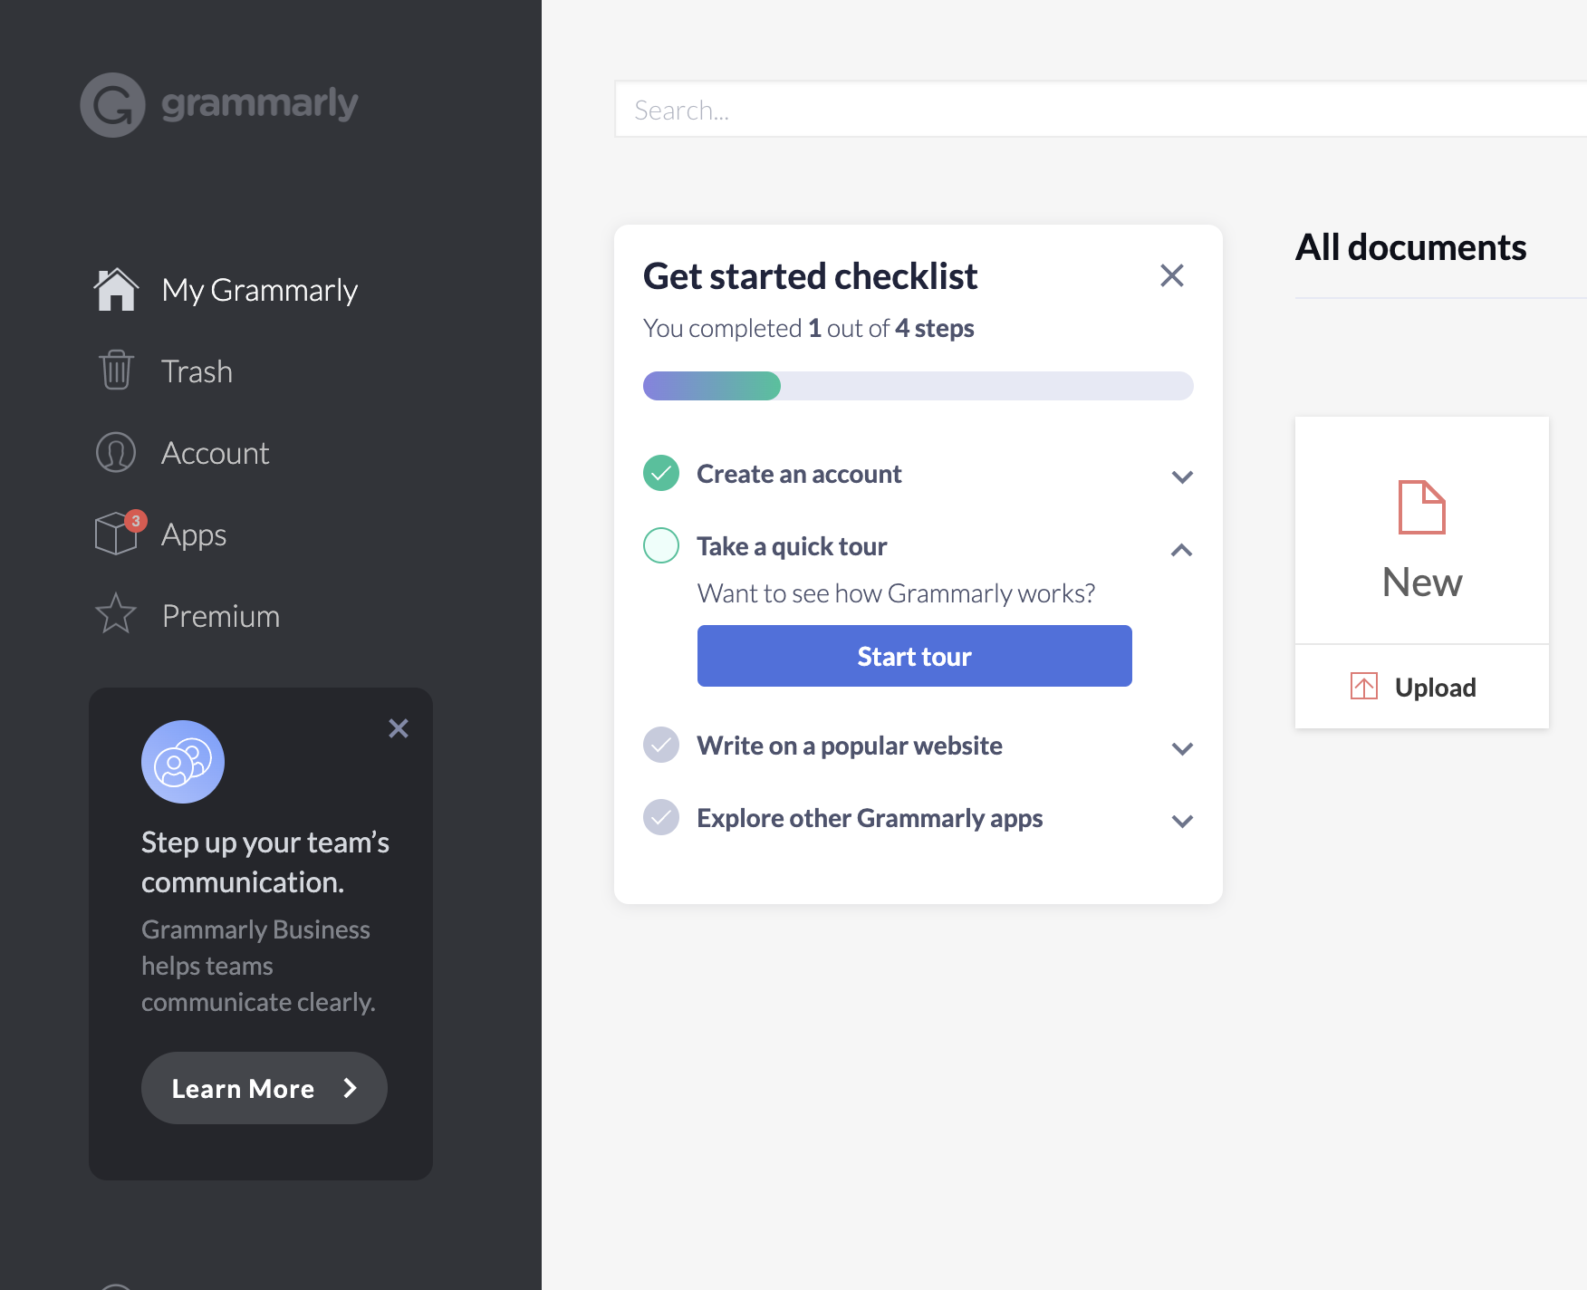1587x1290 pixels.
Task: Check the Write on a popular website circle
Action: click(661, 745)
